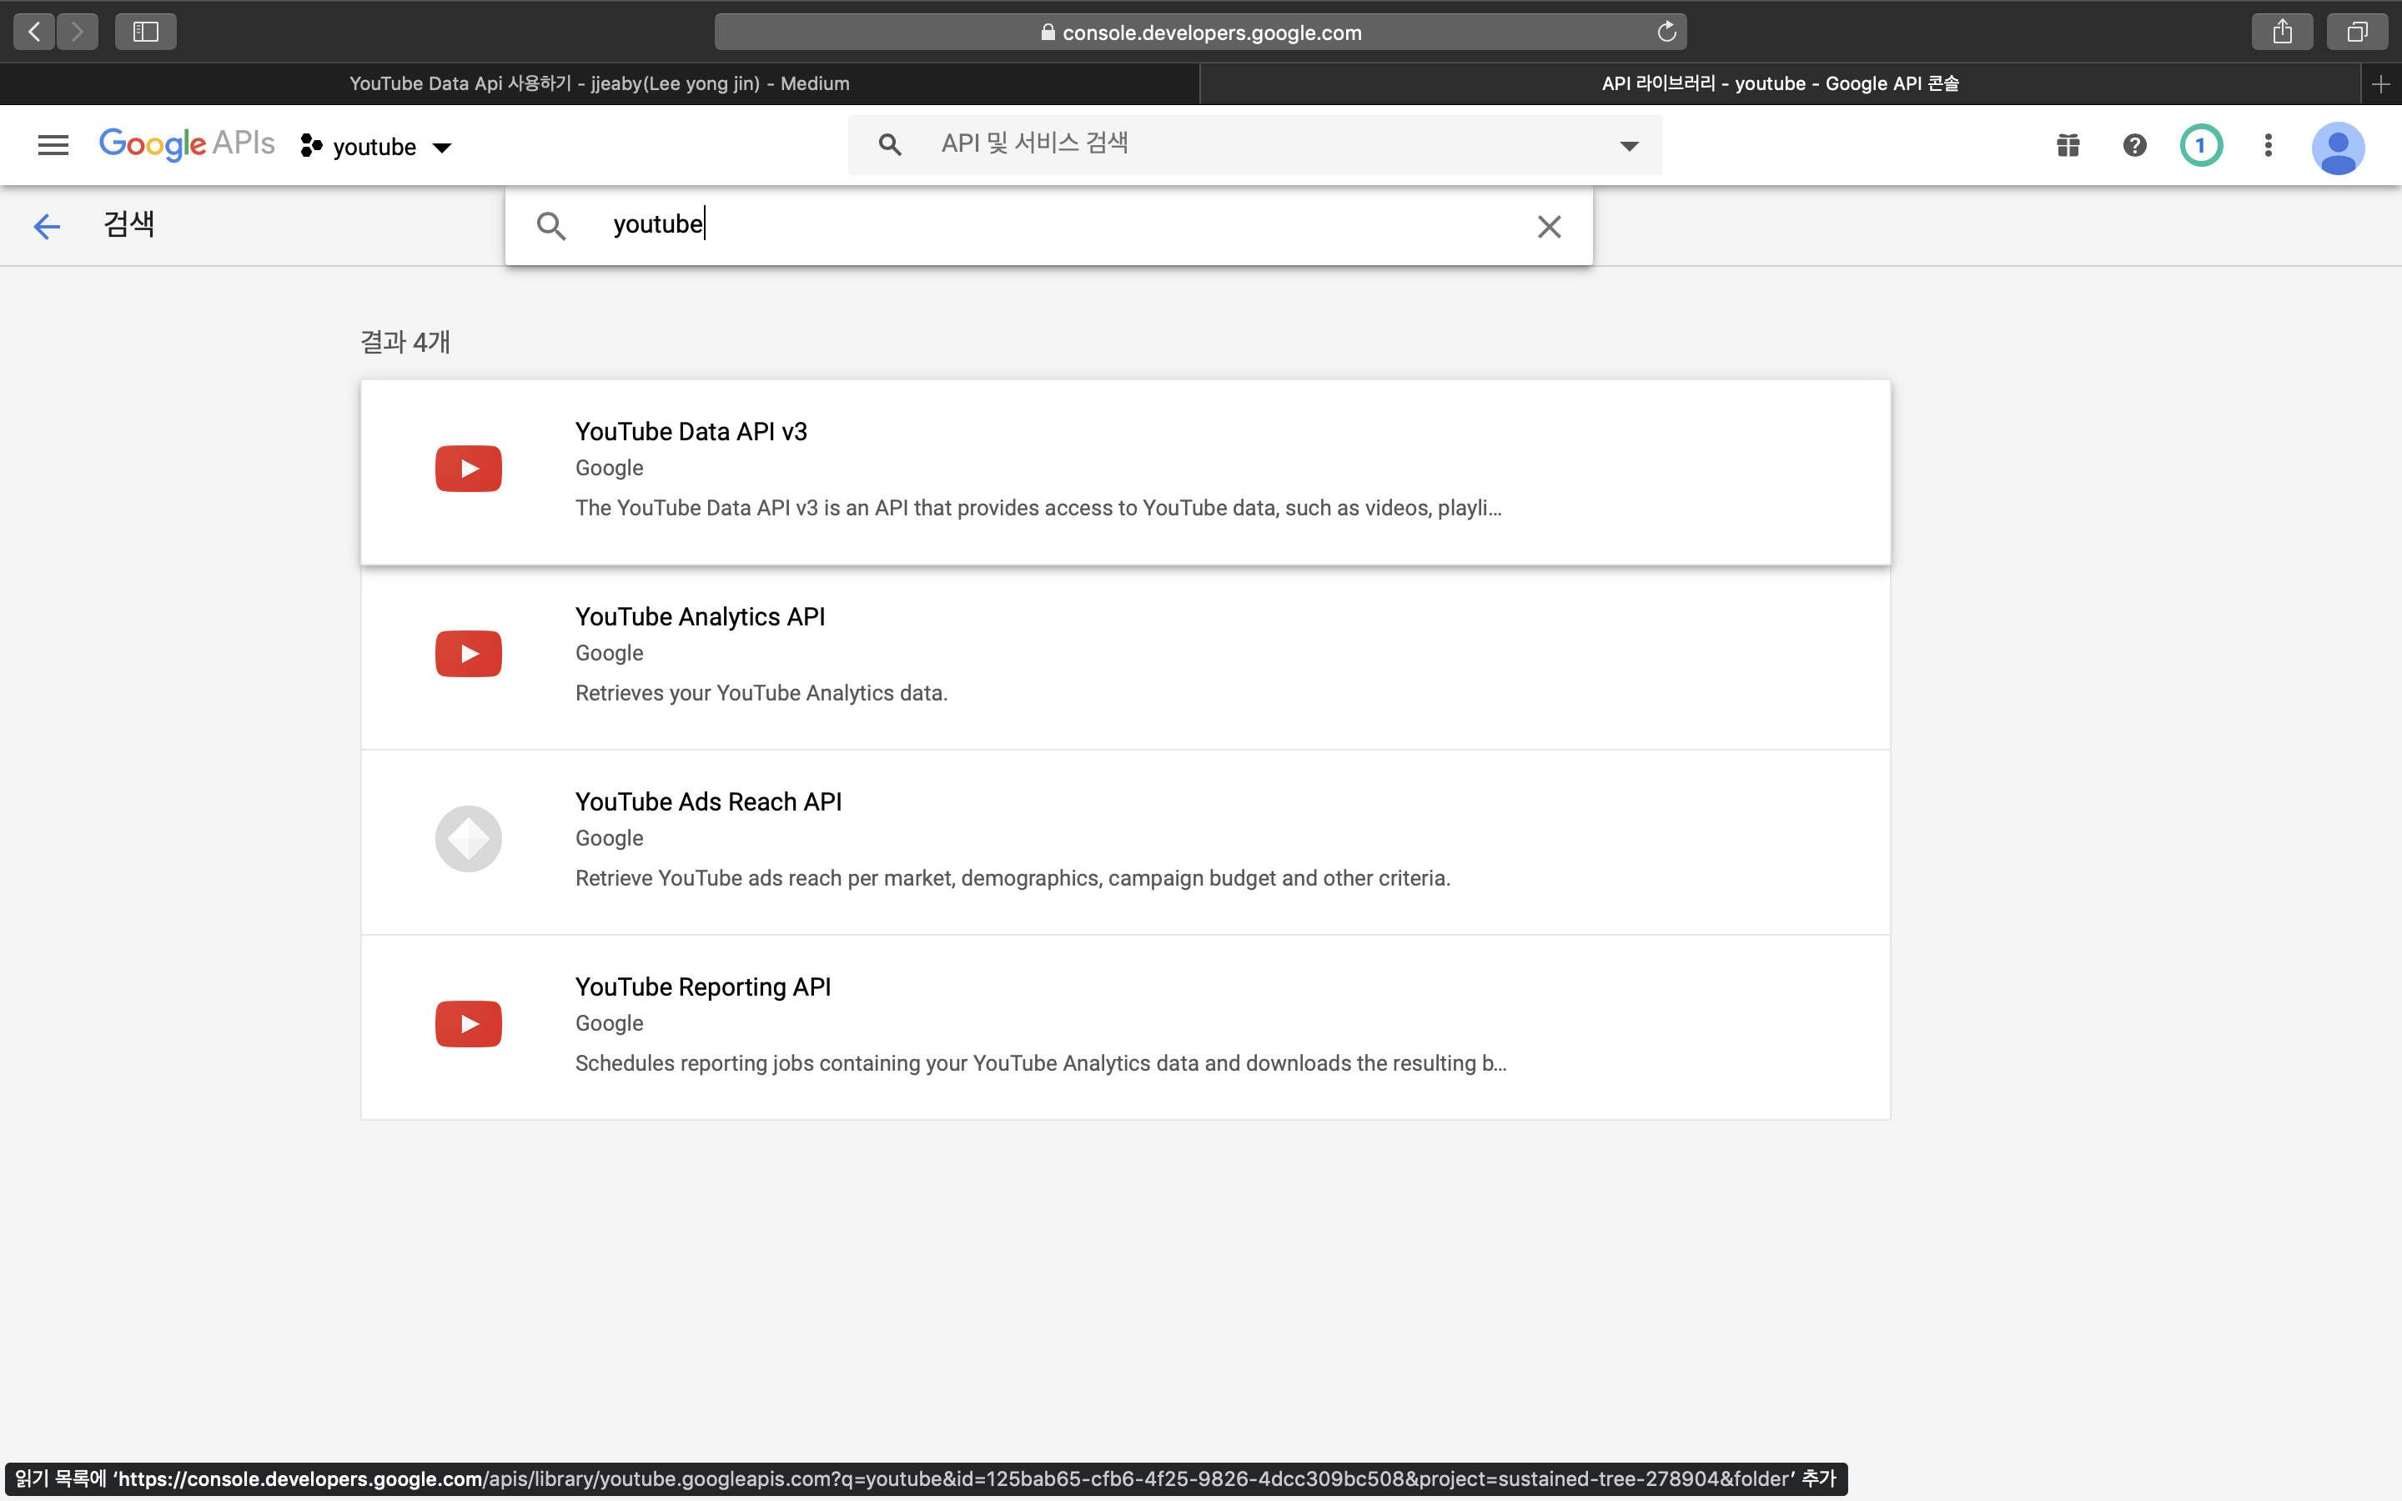
Task: Open the gift box free trial icon
Action: 2068,146
